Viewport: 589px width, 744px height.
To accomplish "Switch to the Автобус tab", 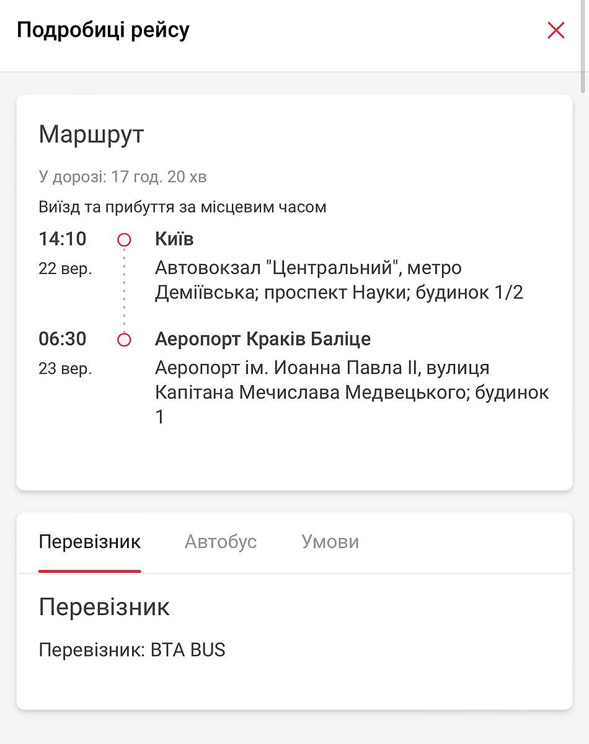I will coord(221,542).
